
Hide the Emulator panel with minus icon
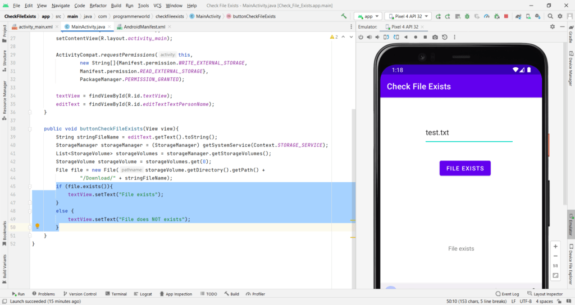[x=562, y=27]
